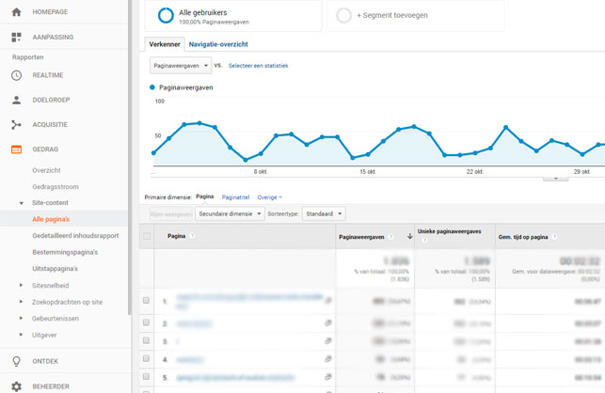
Task: Check the checkbox for row 5
Action: click(x=146, y=376)
